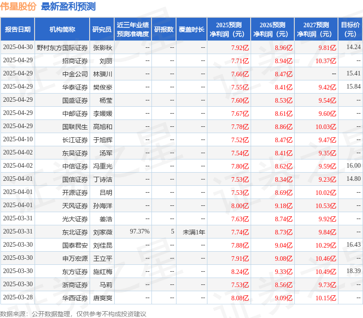
Task: Click 2026预测净利润 column header
Action: point(272,30)
